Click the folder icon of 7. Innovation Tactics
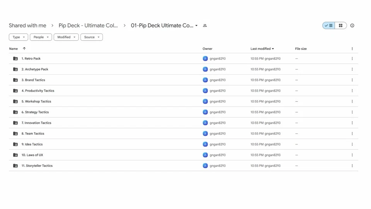The height and width of the screenshot is (209, 371). pos(15,123)
